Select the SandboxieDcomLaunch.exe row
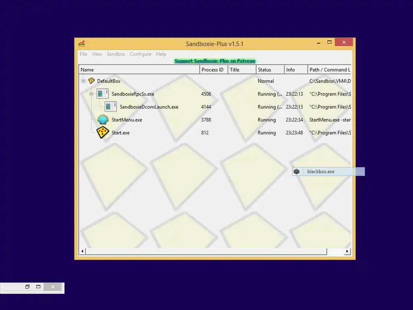This screenshot has height=310, width=413. point(215,107)
